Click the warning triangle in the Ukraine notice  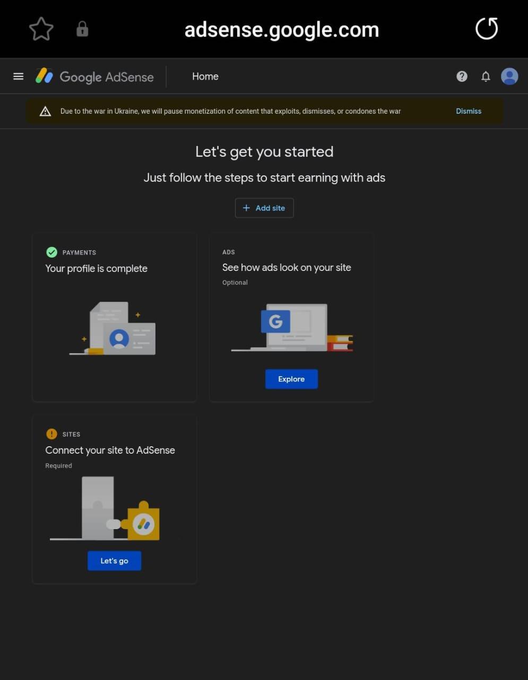coord(45,110)
